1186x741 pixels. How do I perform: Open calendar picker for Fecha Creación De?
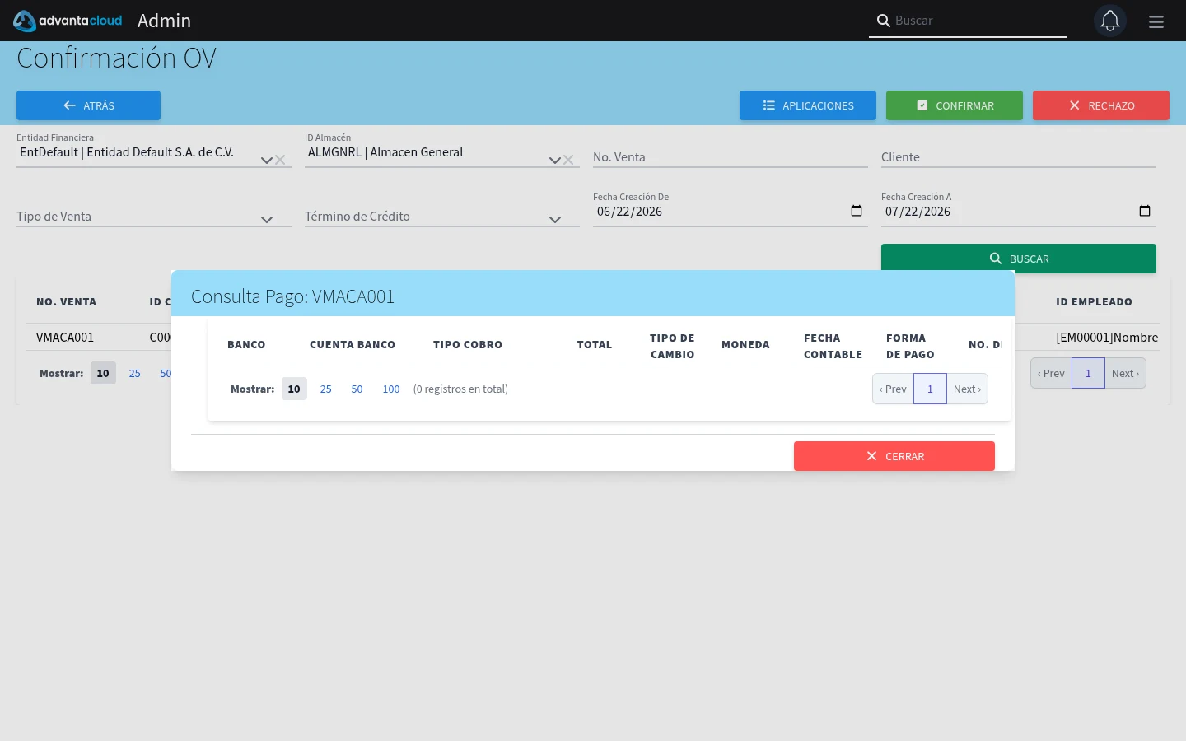(857, 211)
